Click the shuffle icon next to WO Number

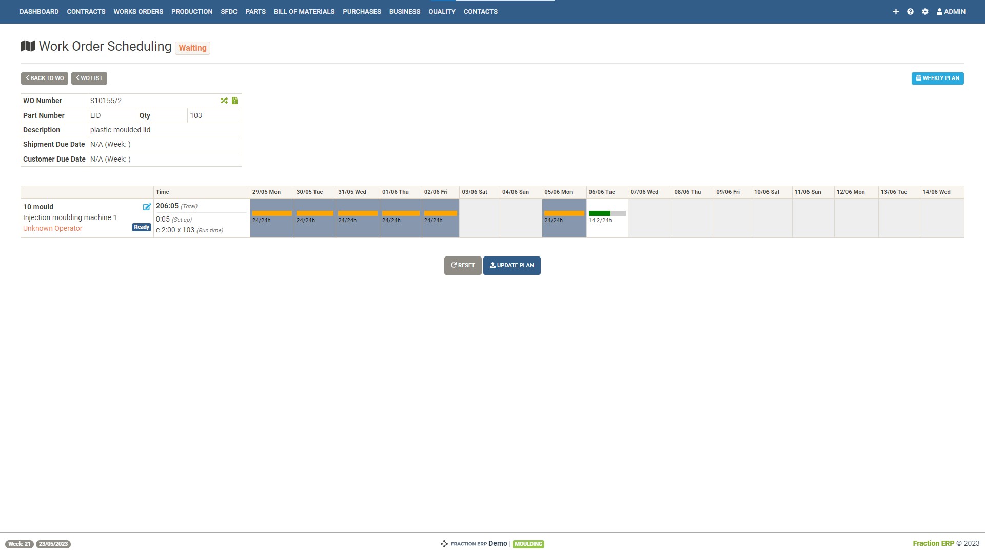point(224,101)
